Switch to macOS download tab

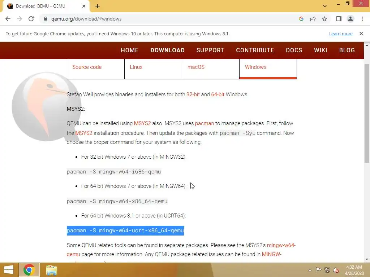(x=211, y=69)
